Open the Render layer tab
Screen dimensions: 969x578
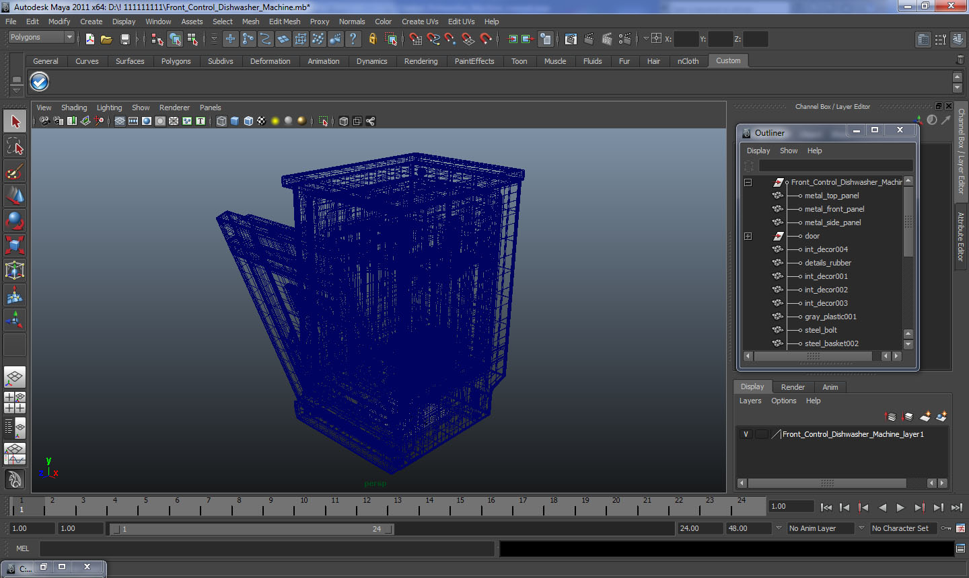pyautogui.click(x=793, y=387)
